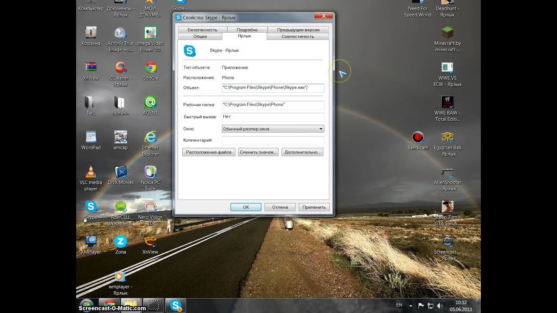Select WWE RAW Total Edition icon
Viewport: 557px width, 313px height.
[447, 109]
